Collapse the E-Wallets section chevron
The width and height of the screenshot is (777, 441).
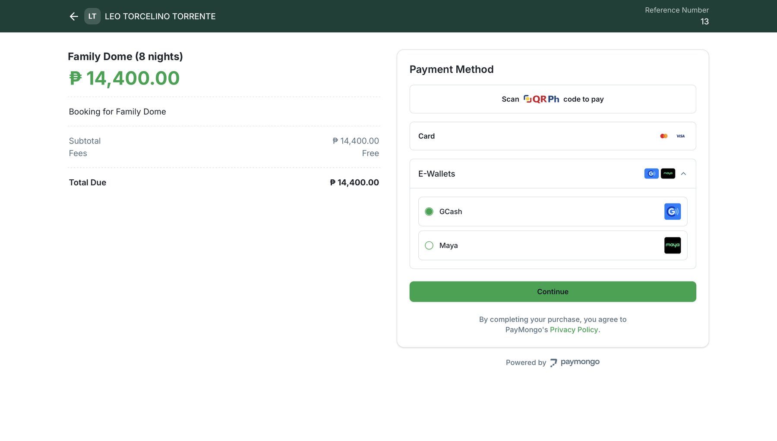[683, 174]
